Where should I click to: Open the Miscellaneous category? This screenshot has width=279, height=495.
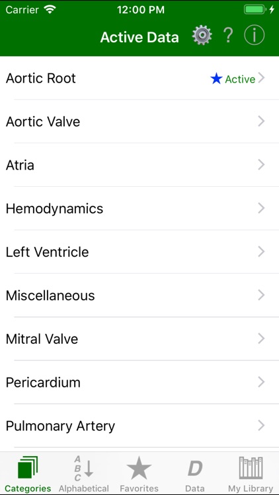(x=139, y=296)
